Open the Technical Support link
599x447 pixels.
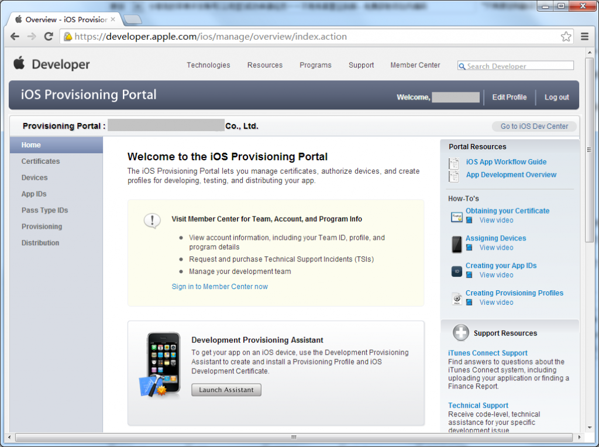[478, 405]
